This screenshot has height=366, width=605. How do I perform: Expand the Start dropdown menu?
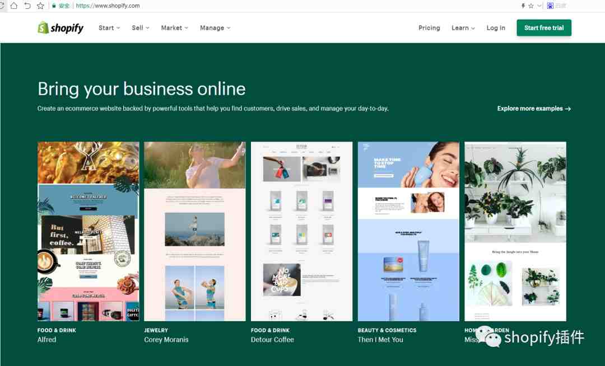[x=109, y=28]
